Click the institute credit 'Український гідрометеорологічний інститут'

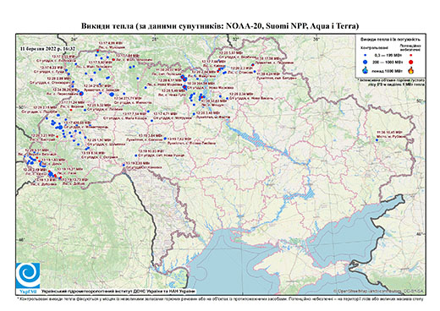(x=118, y=292)
